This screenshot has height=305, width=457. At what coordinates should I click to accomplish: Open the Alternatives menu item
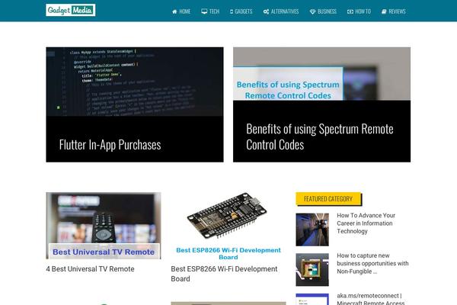(281, 11)
